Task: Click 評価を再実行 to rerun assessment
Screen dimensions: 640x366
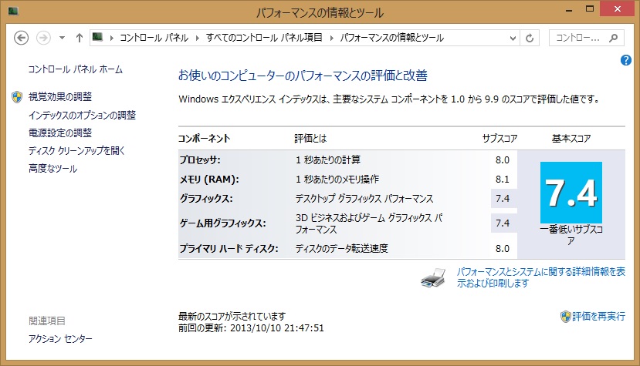Action: (598, 316)
